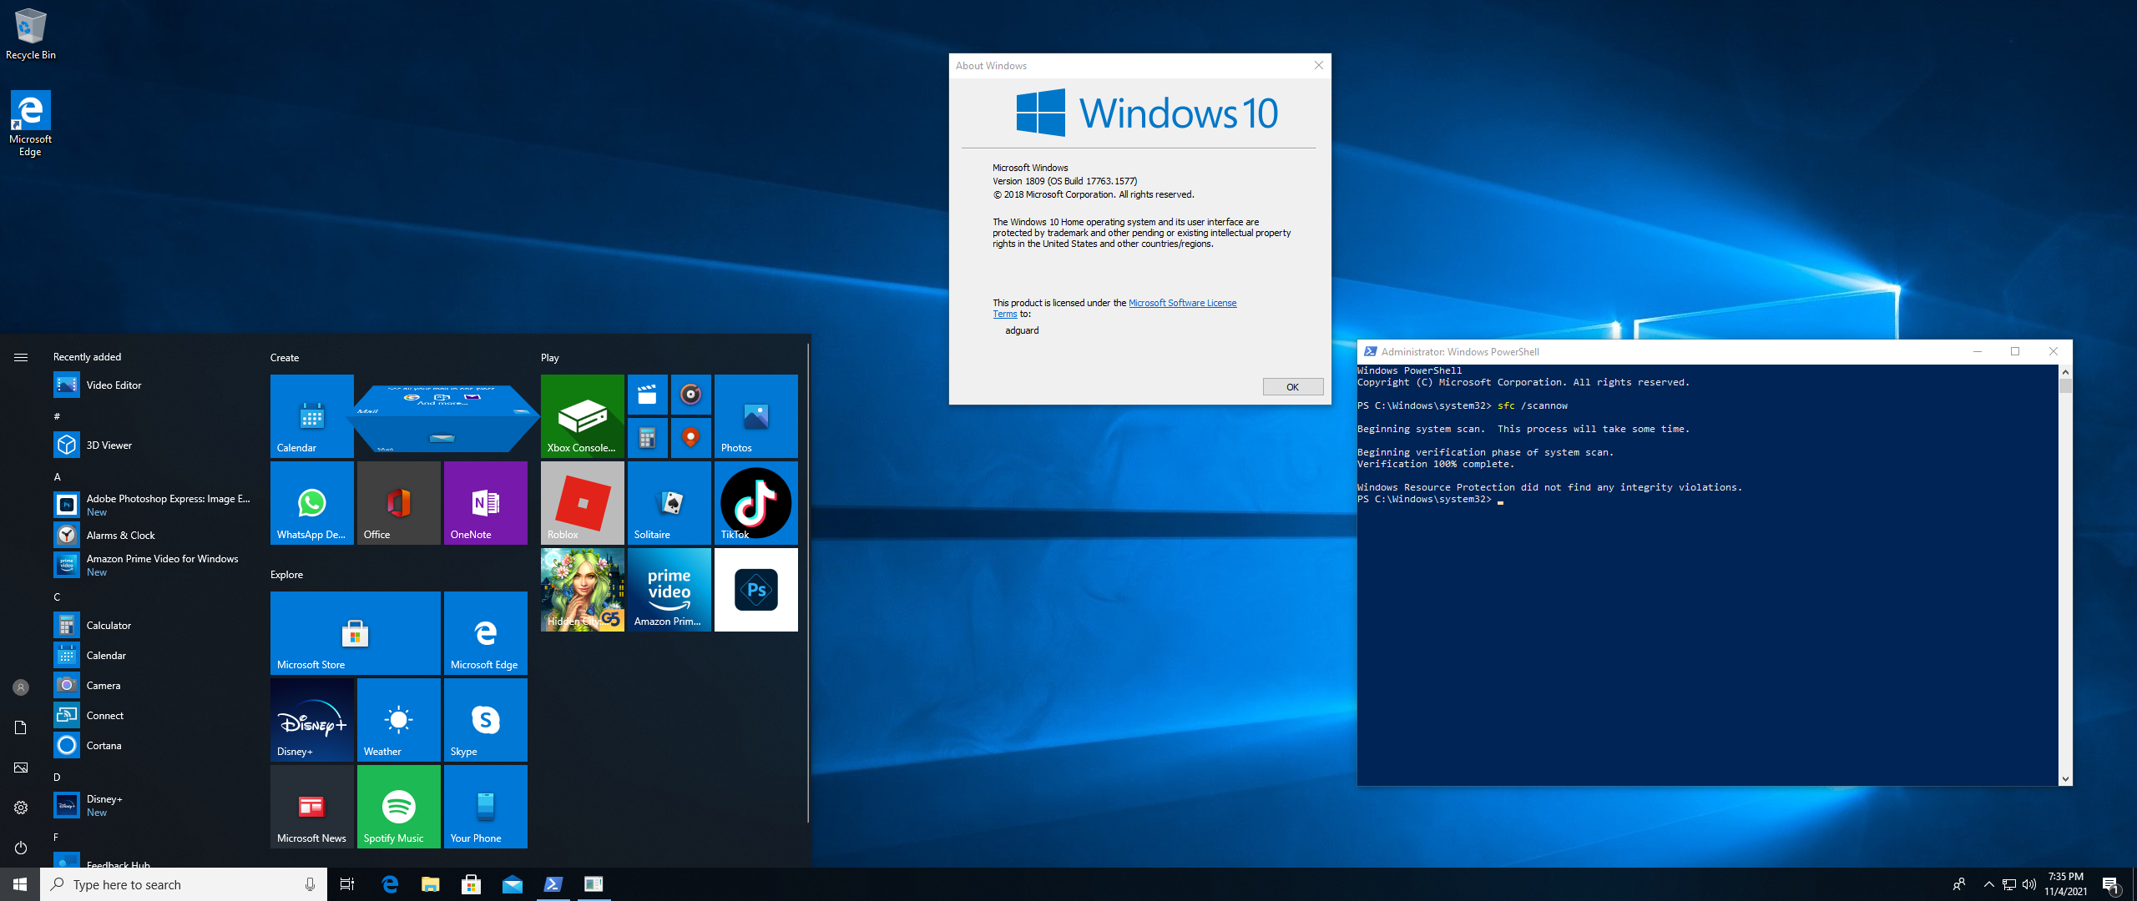Click the letter C header in app list

coord(58,596)
